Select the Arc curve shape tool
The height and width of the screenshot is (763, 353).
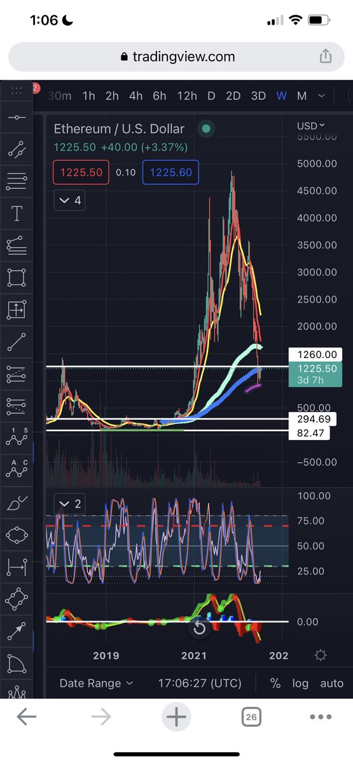tap(17, 663)
